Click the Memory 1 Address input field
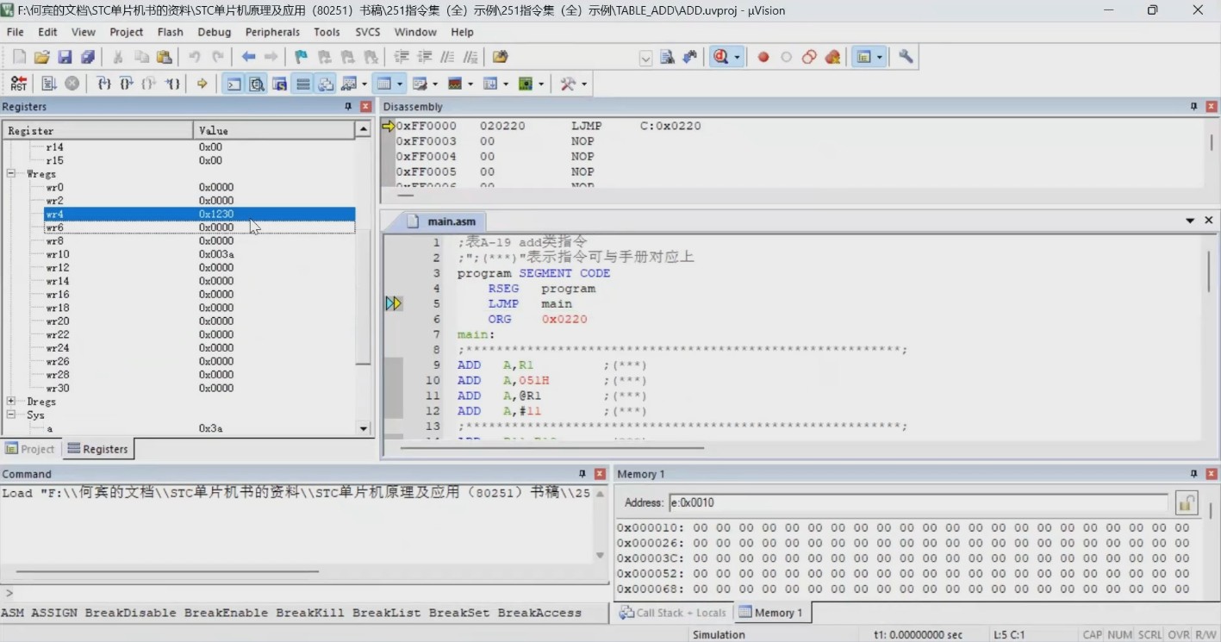Screen dimensions: 1221x642 (918, 502)
